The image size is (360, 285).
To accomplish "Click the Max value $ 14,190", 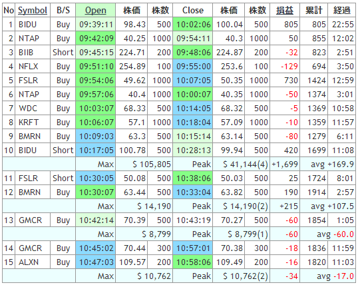I will tap(154, 206).
